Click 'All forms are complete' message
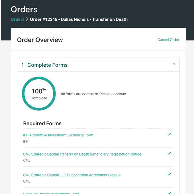This screenshot has width=194, height=194. click(x=94, y=94)
